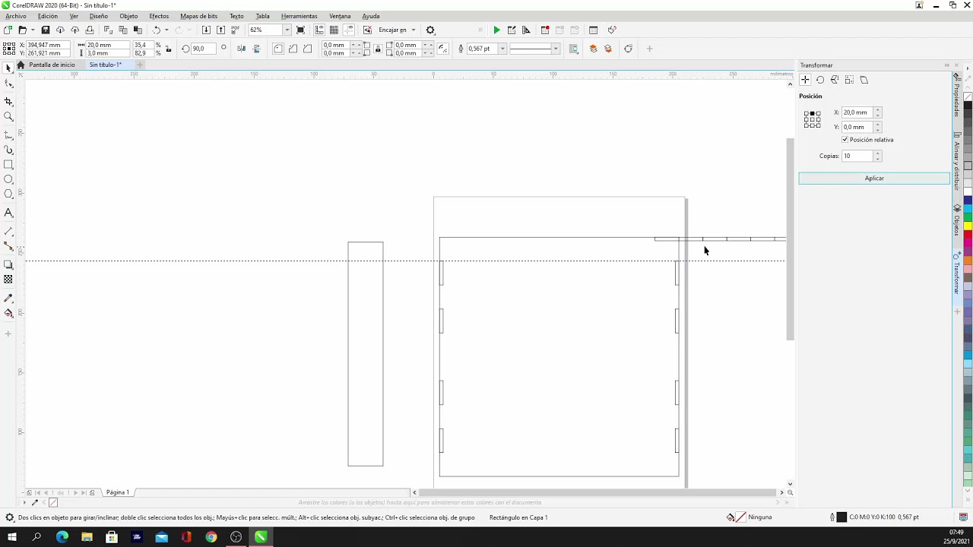The height and width of the screenshot is (547, 973).
Task: Click the Mirror horizontally icon
Action: point(241,49)
